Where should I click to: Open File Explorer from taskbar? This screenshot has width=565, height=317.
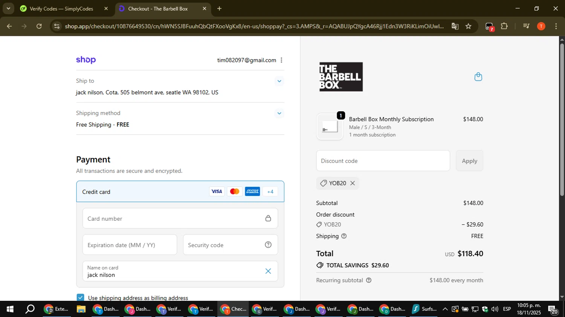click(81, 309)
